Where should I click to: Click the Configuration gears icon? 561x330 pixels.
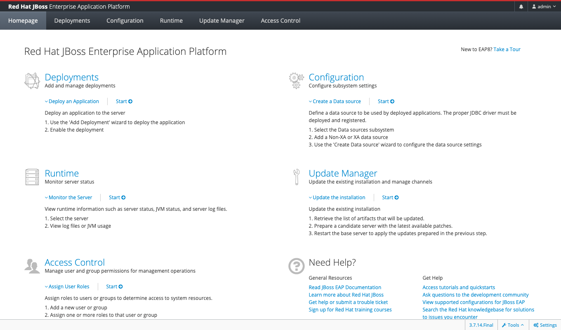click(296, 81)
